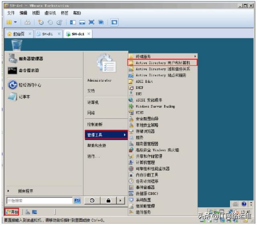This screenshot has height=225, width=257.
Task: Lock the computer with the padlock button
Action: point(108,200)
